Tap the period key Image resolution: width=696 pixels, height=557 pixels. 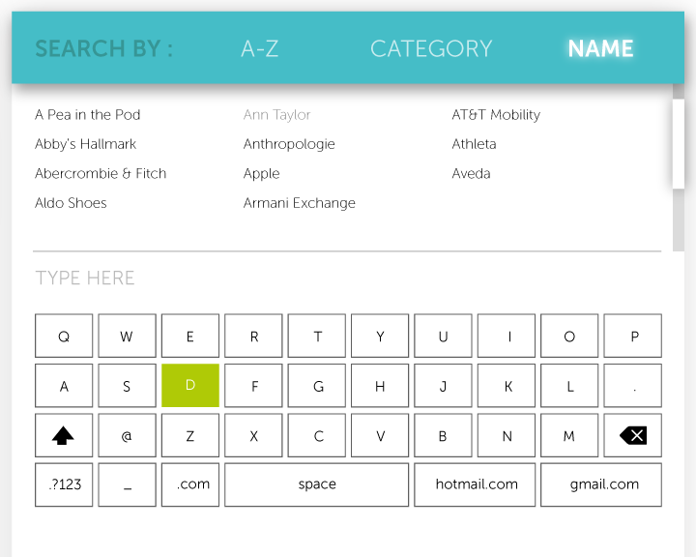point(632,386)
